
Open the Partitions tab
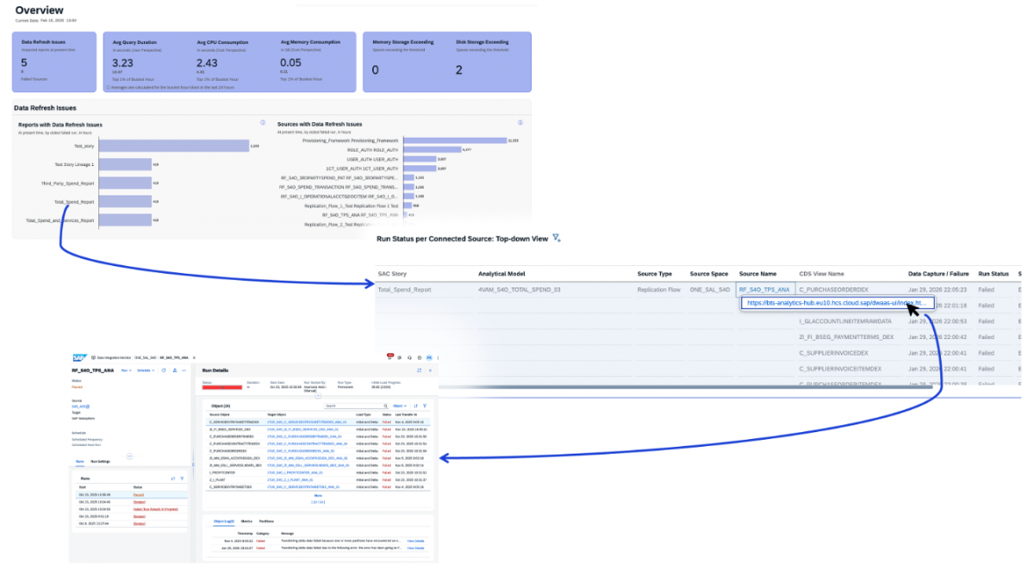266,522
